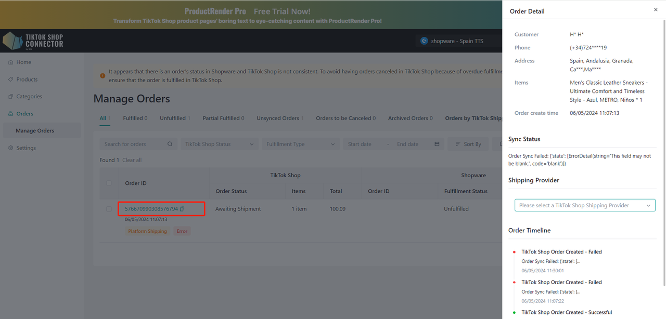Switch to the Unfulfilled tab
Screen dimensions: 666x319
tap(173, 118)
